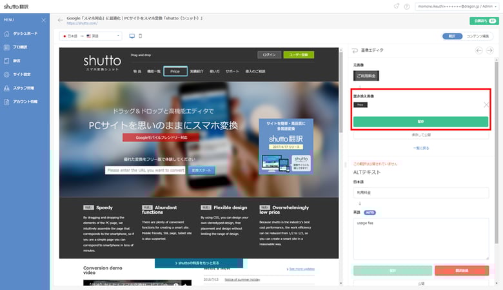Open the Japanese to English language dropdown
The height and width of the screenshot is (290, 503).
(91, 36)
